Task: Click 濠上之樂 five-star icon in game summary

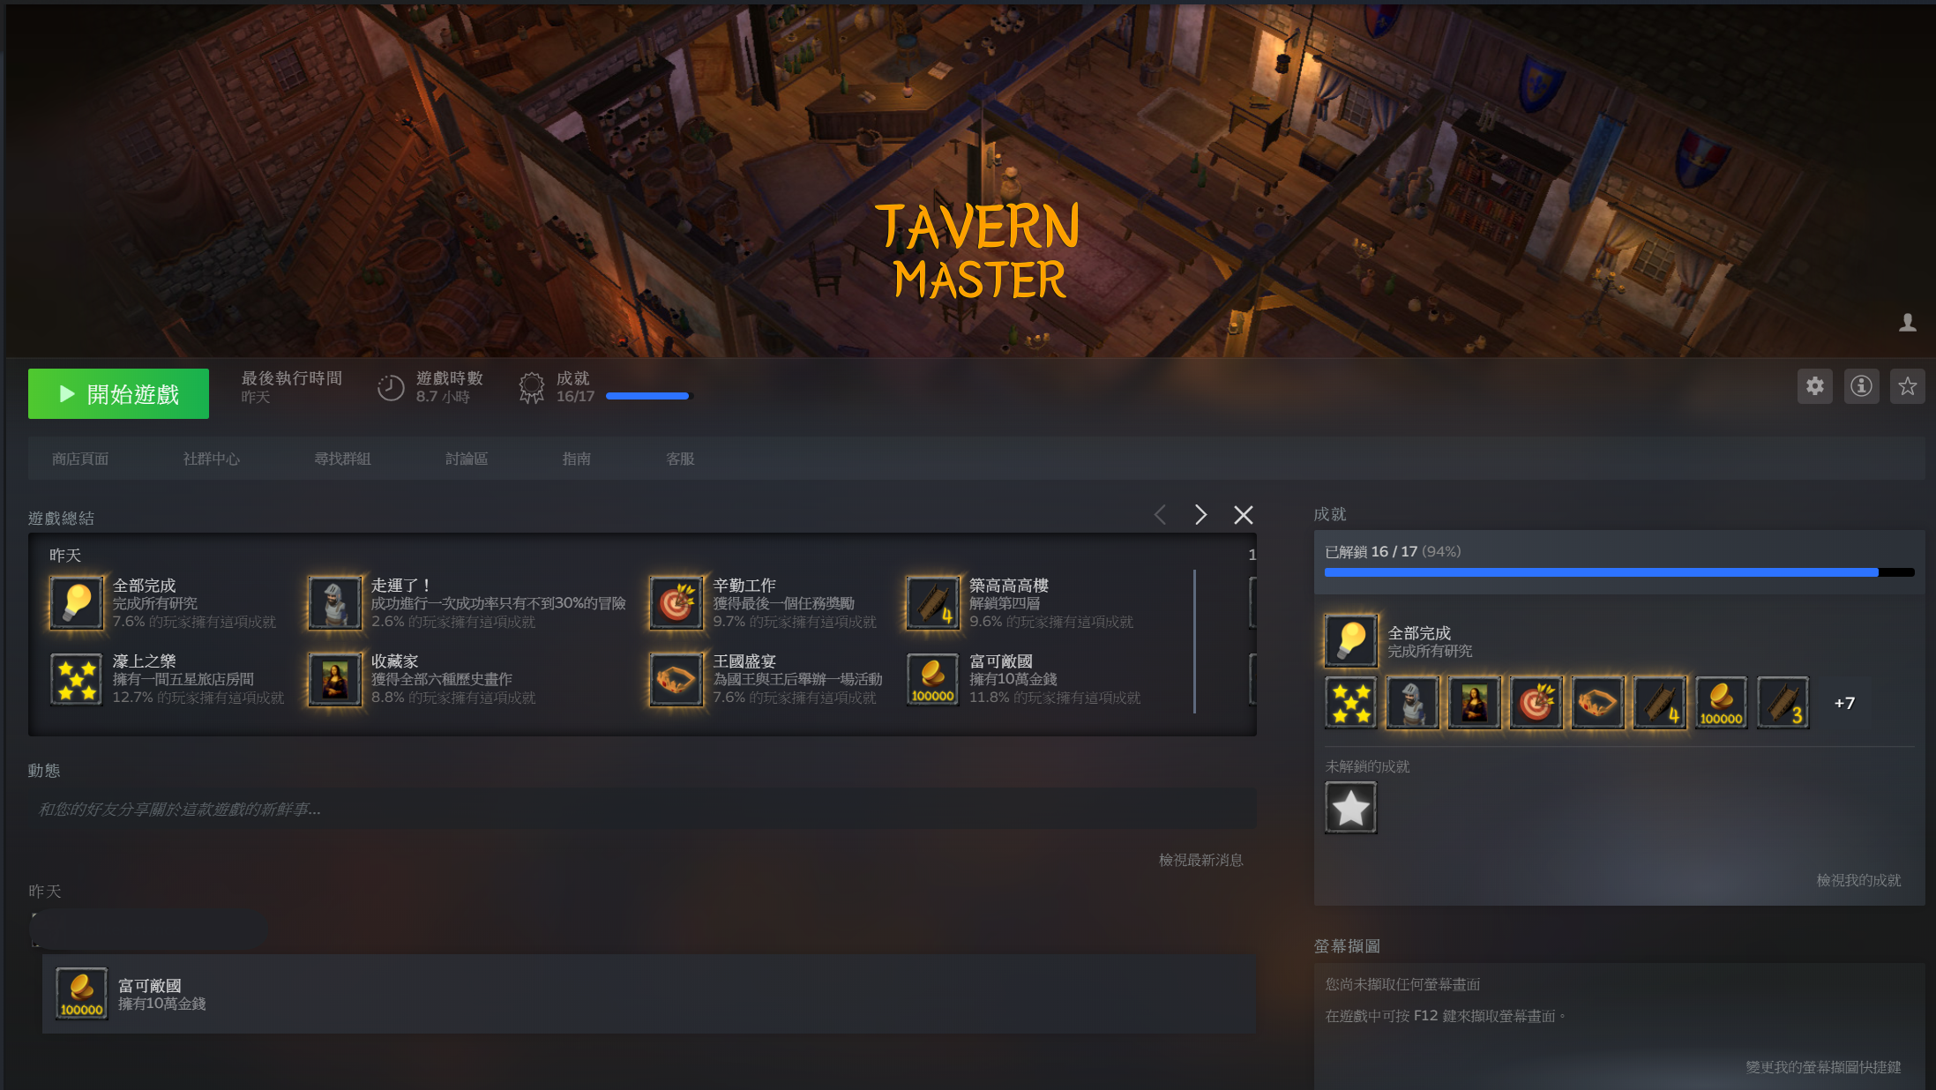Action: coord(77,679)
